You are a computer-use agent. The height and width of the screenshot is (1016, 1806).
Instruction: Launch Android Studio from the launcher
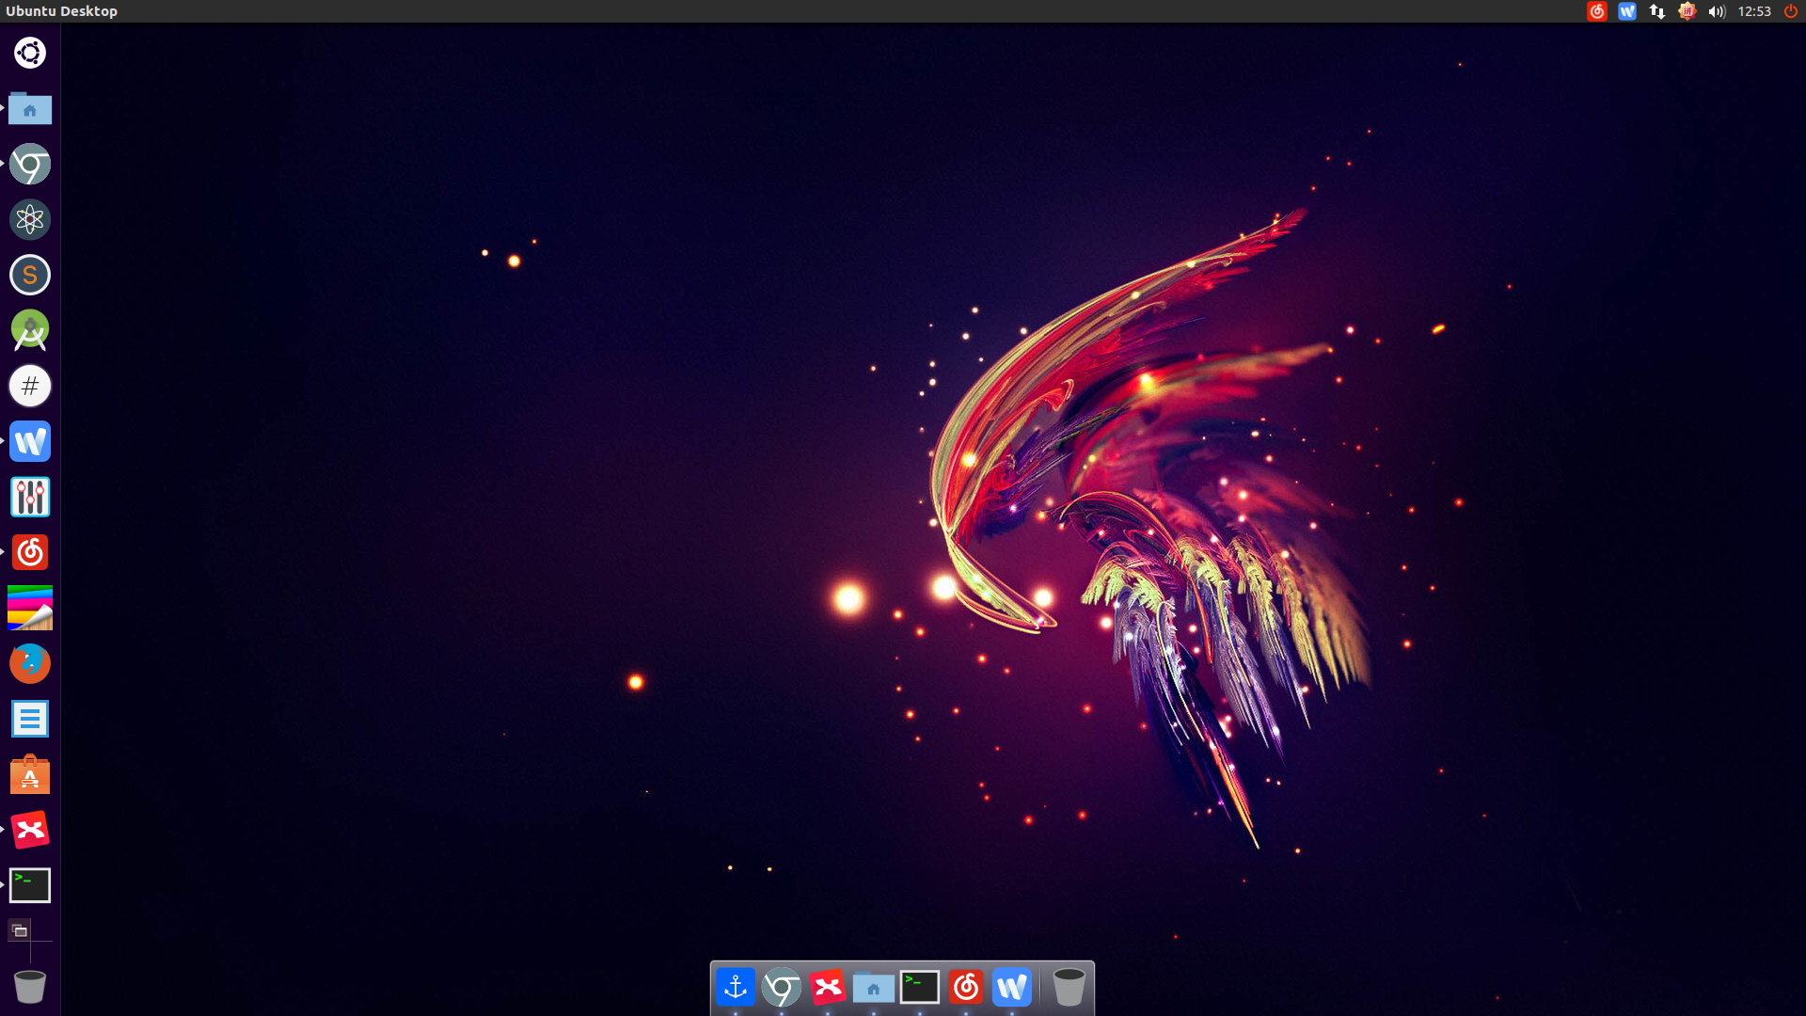pyautogui.click(x=30, y=331)
